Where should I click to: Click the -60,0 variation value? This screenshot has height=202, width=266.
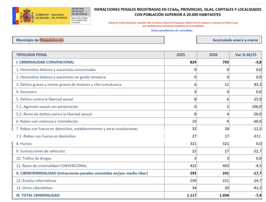click(x=257, y=121)
